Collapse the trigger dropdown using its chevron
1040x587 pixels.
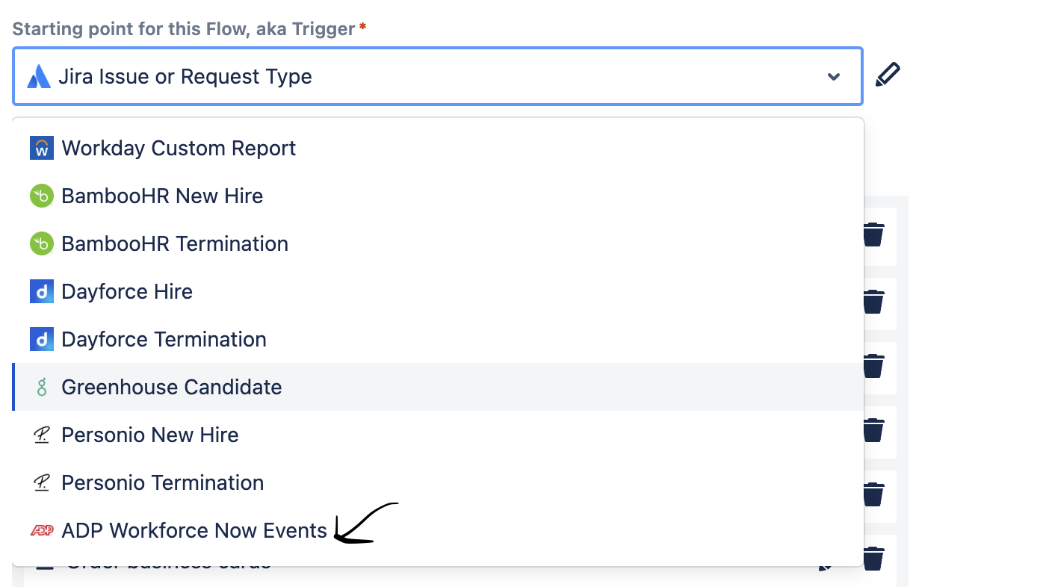pyautogui.click(x=834, y=77)
